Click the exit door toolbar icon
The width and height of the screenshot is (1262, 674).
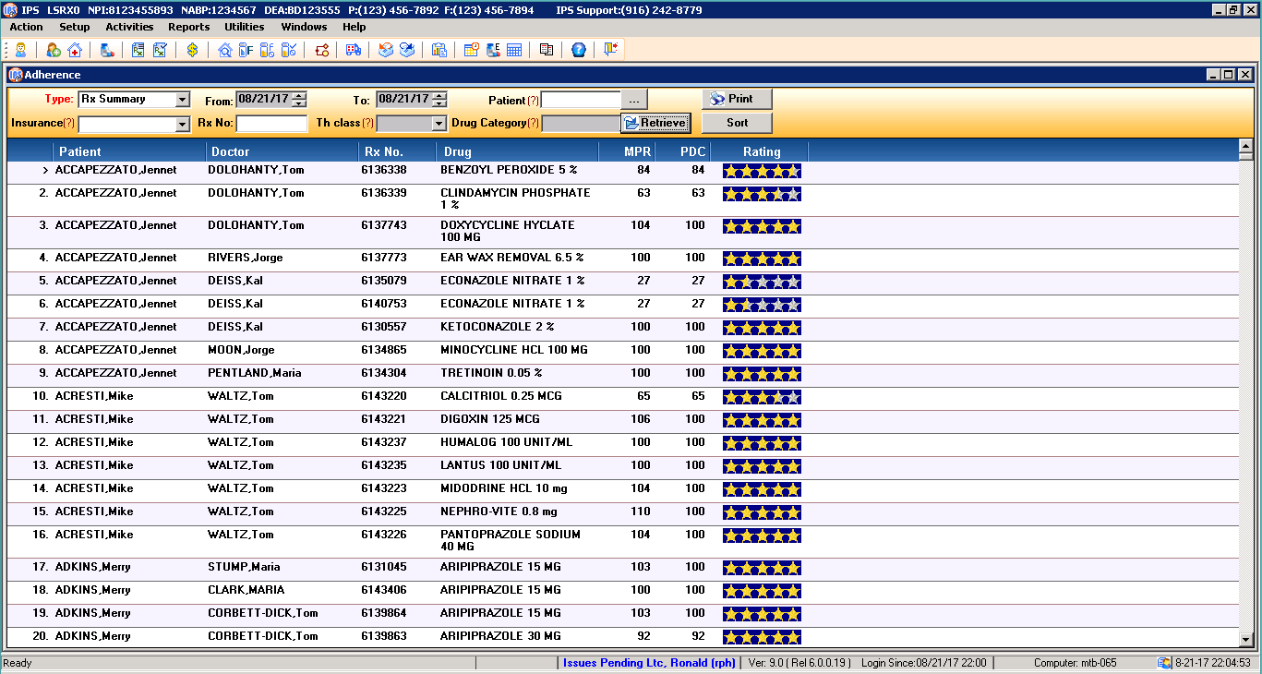(x=610, y=50)
